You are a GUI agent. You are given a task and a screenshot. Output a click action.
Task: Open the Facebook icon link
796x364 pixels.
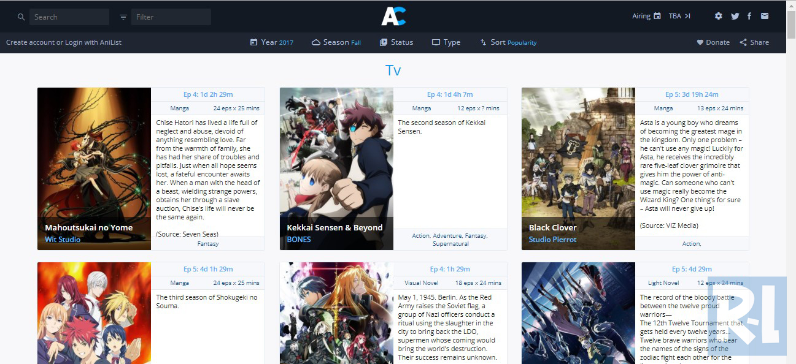[749, 17]
